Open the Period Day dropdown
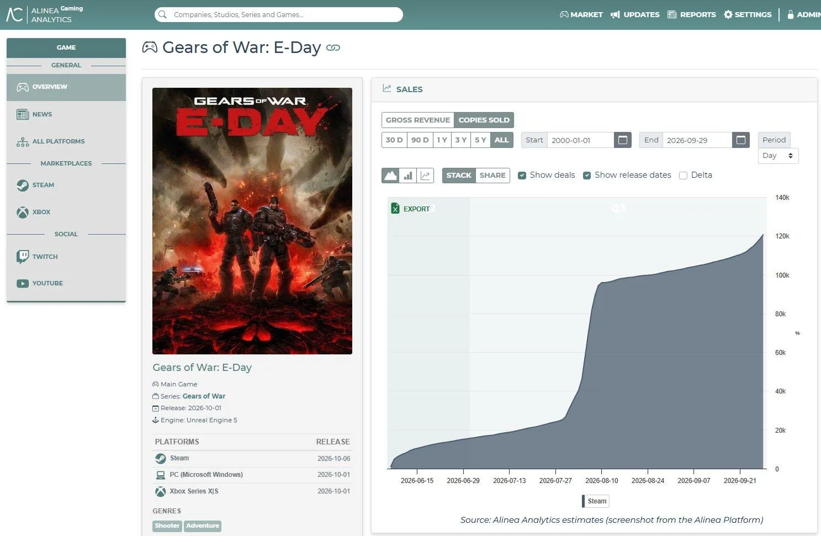821x536 pixels. [x=778, y=156]
